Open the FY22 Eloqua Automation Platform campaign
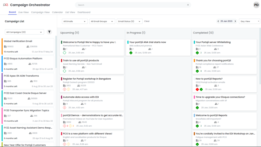Image resolution: width=261 pixels, height=147 pixels. pyautogui.click(x=23, y=59)
